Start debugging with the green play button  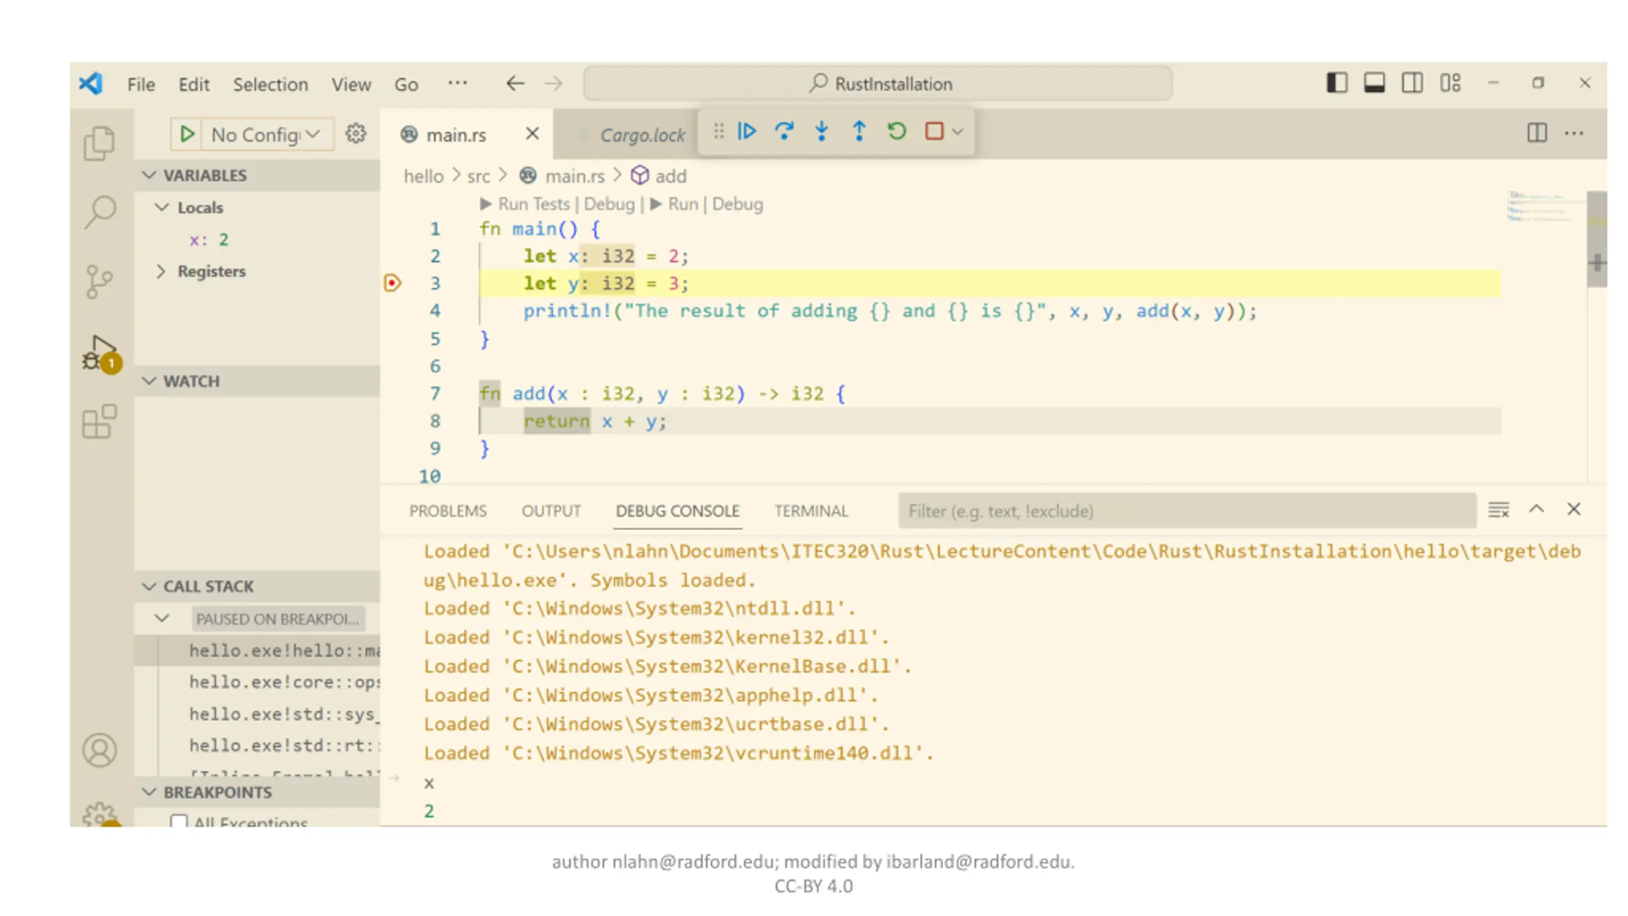click(x=187, y=134)
